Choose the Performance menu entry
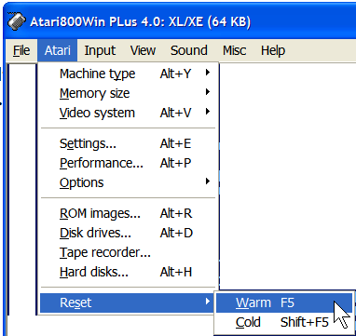The image size is (356, 336). 129,163
